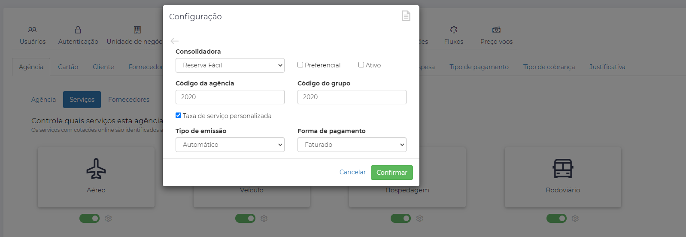The image size is (686, 237).
Task: Open settings gear under Aéreo card
Action: 109,219
